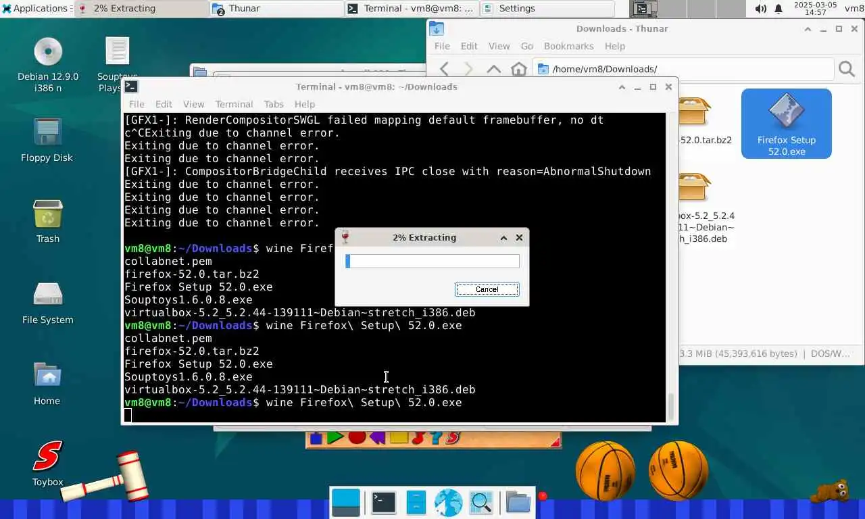Click the left basketball toy
Screen dimensions: 865x519
tap(605, 470)
